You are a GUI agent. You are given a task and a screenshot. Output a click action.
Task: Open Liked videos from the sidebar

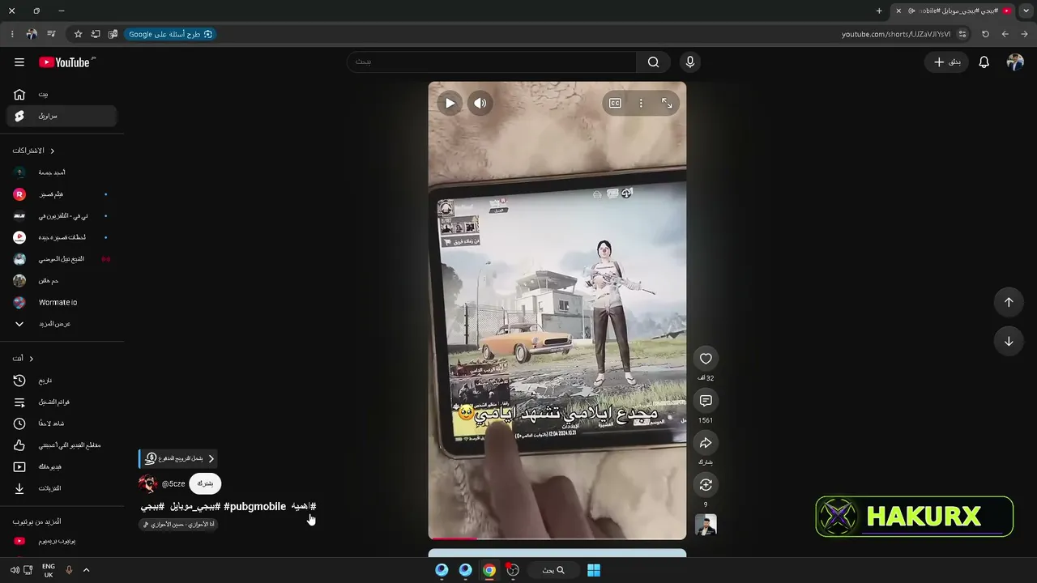tap(62, 445)
